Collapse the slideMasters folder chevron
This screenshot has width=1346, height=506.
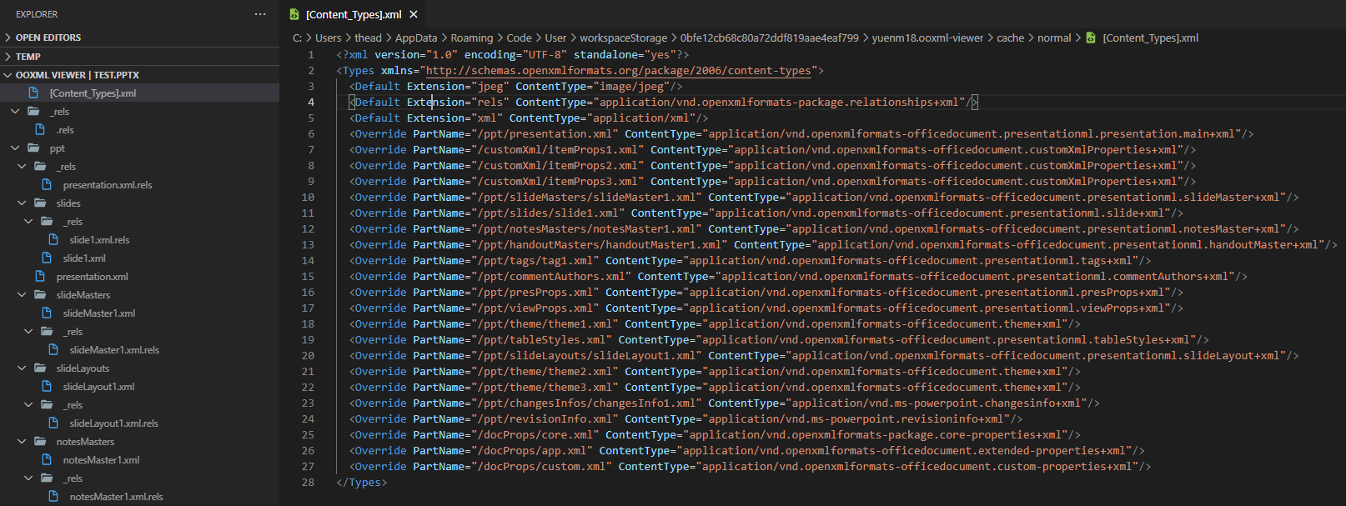(x=22, y=295)
